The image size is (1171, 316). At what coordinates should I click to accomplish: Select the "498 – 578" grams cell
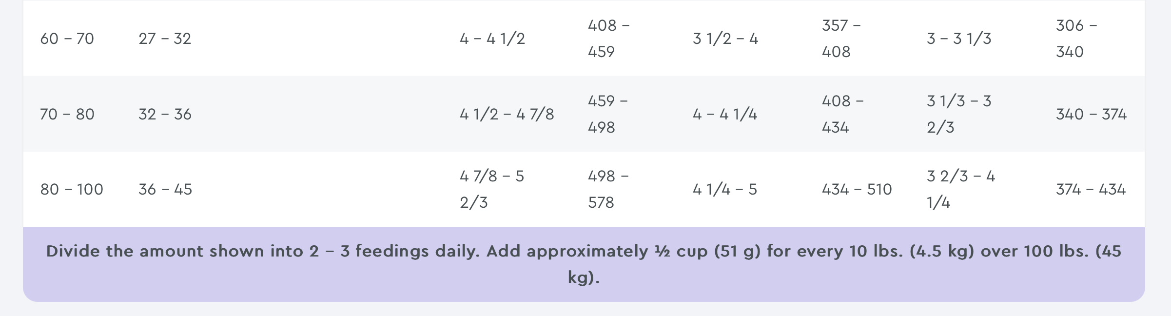608,189
